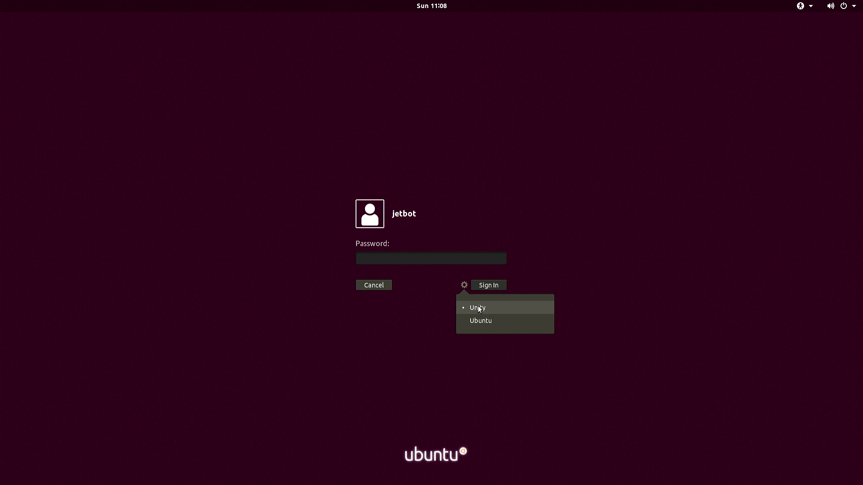Focus the Password input field
Image resolution: width=863 pixels, height=485 pixels.
click(431, 258)
